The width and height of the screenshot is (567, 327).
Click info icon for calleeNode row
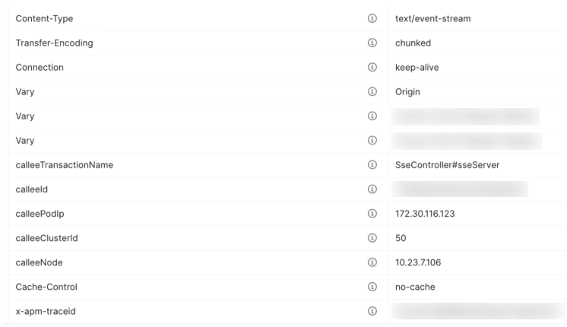[x=372, y=262]
